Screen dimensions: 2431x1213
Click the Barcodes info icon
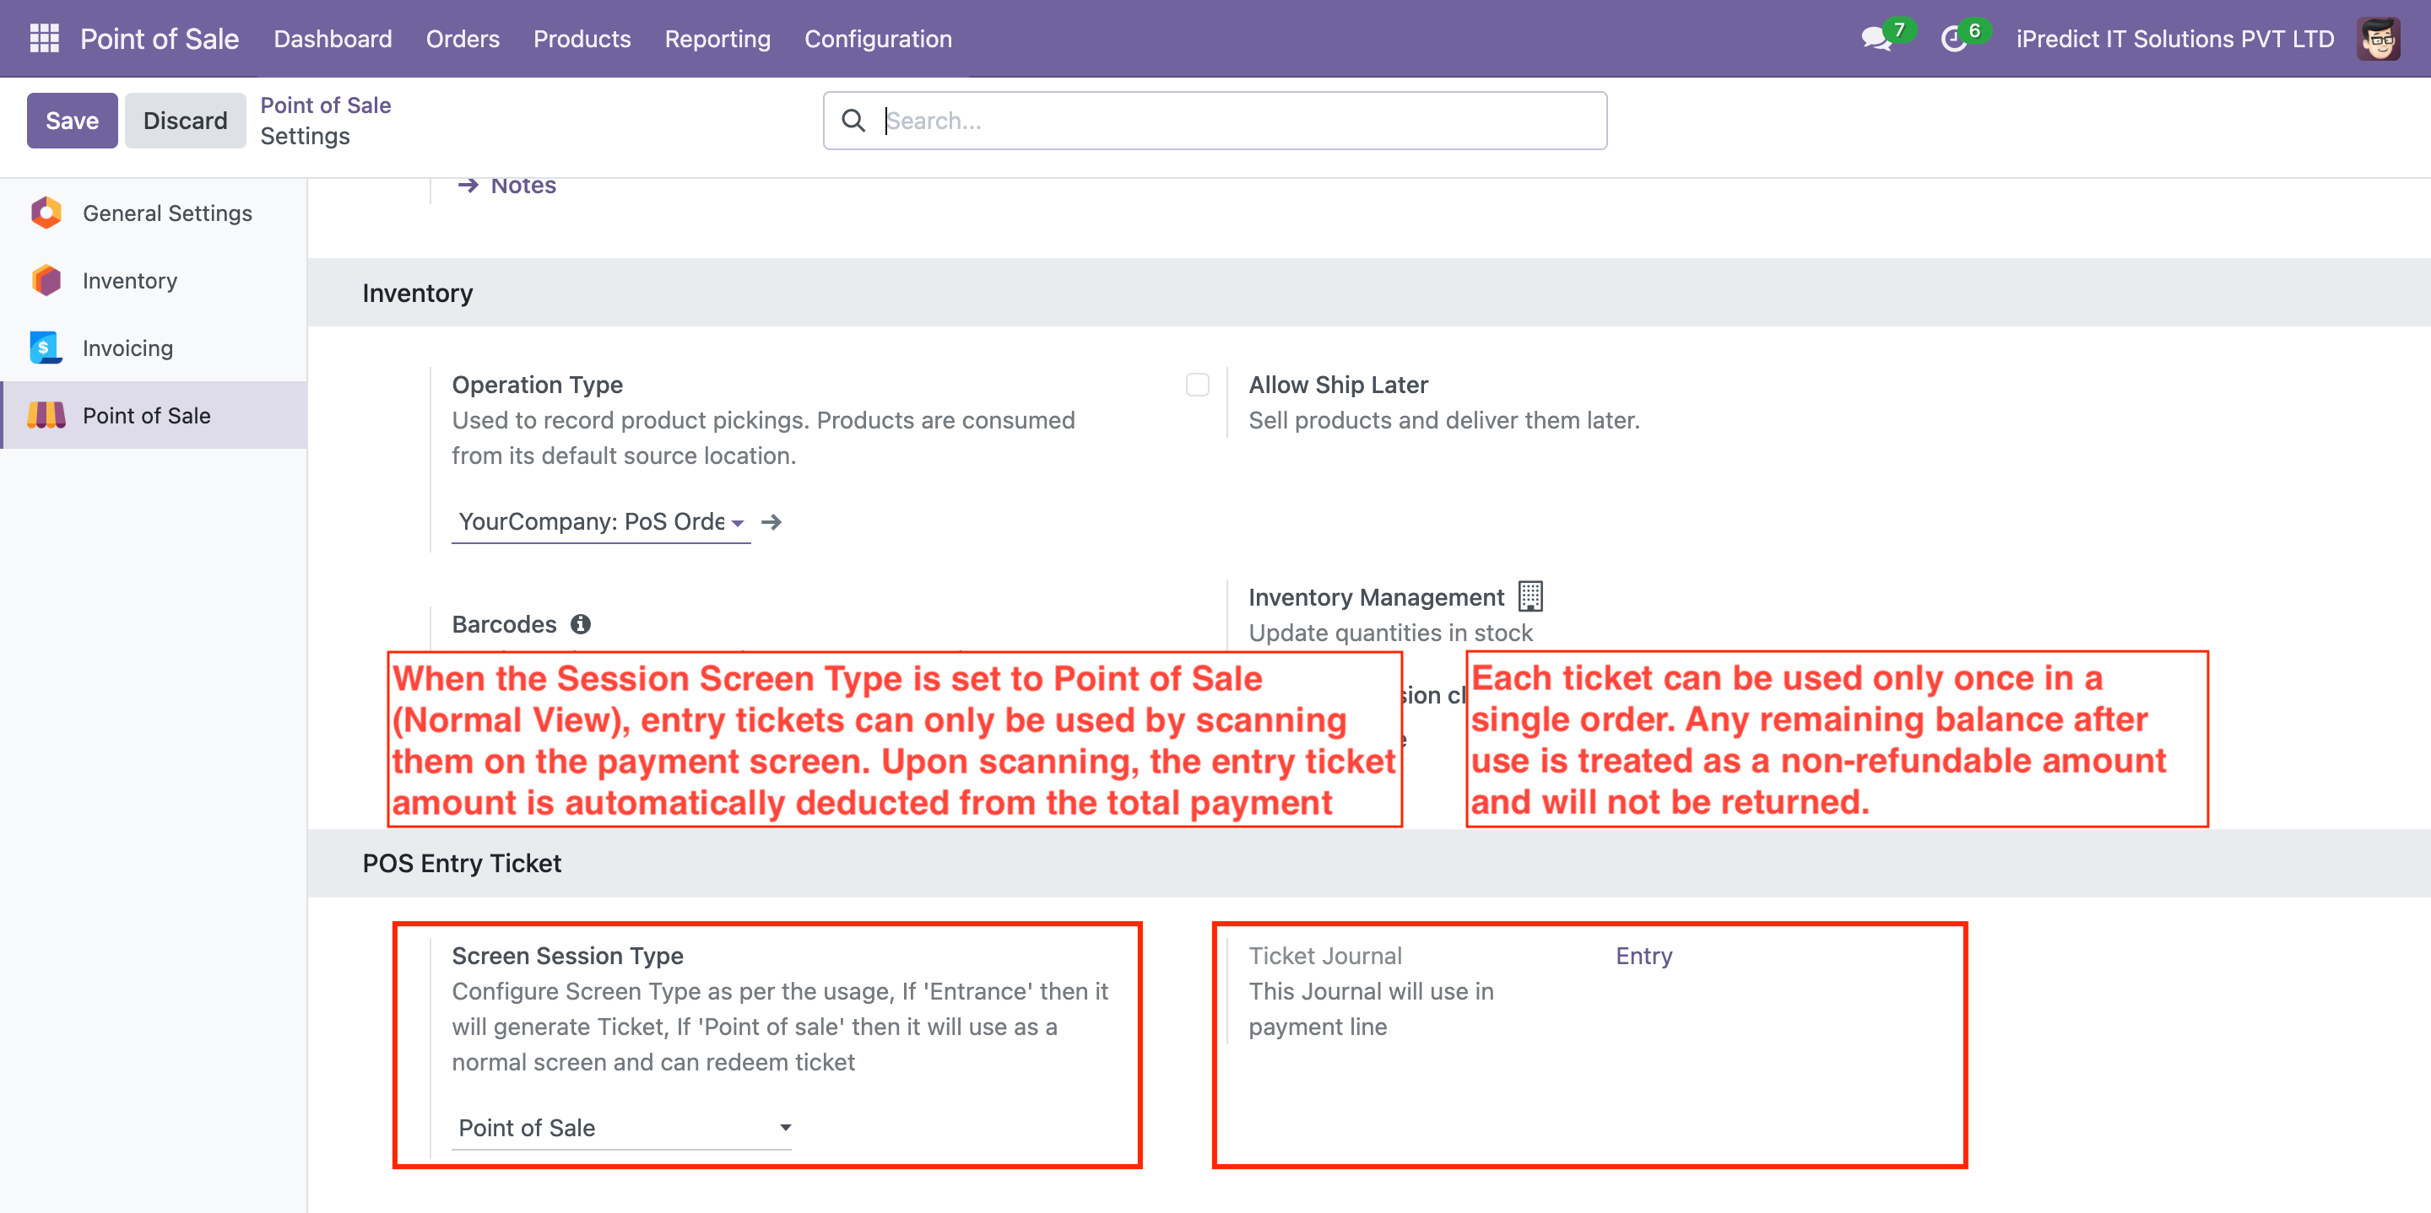[581, 624]
